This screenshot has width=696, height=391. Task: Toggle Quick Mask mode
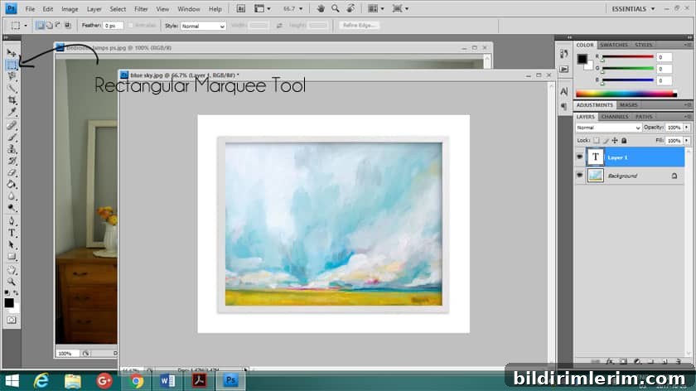pyautogui.click(x=11, y=320)
